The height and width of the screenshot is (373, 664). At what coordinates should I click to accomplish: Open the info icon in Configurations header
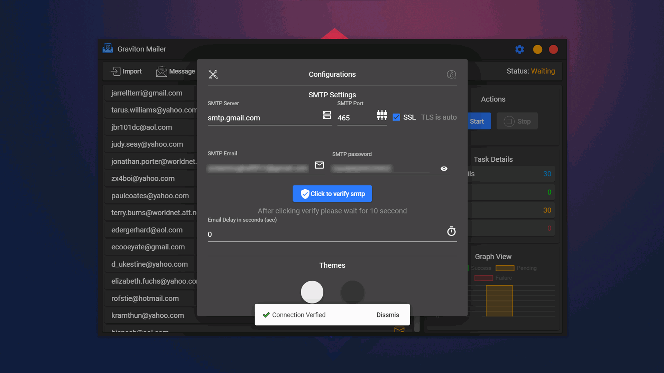pyautogui.click(x=451, y=74)
